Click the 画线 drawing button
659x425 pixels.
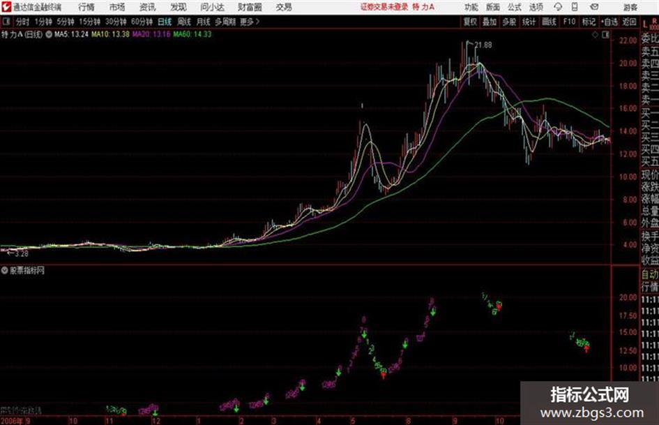coord(549,22)
